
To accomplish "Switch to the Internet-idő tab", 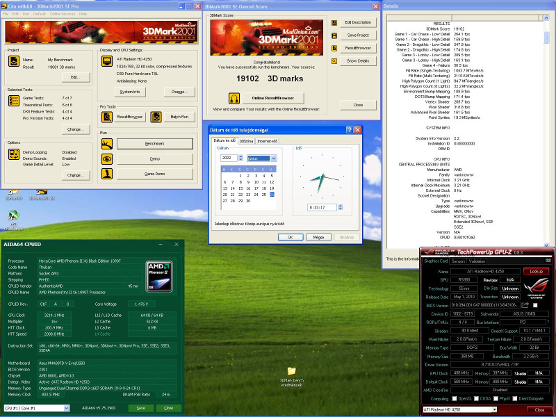I will click(x=268, y=141).
